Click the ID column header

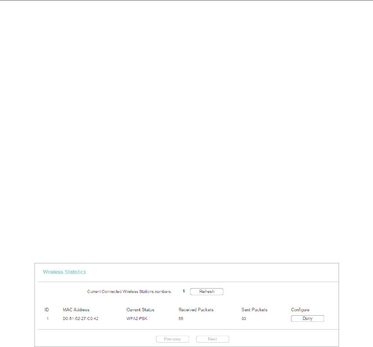click(x=47, y=310)
